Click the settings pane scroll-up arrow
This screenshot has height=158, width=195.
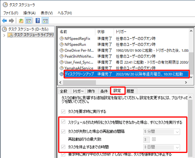pos(190,97)
